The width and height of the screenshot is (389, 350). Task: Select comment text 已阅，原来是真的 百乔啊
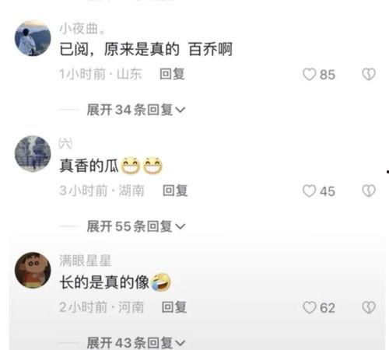point(145,49)
